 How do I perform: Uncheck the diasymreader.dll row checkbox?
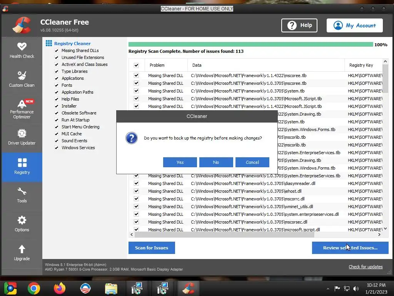tap(137, 183)
